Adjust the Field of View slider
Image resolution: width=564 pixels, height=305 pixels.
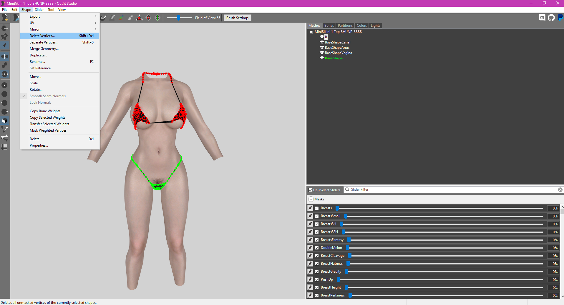point(179,18)
